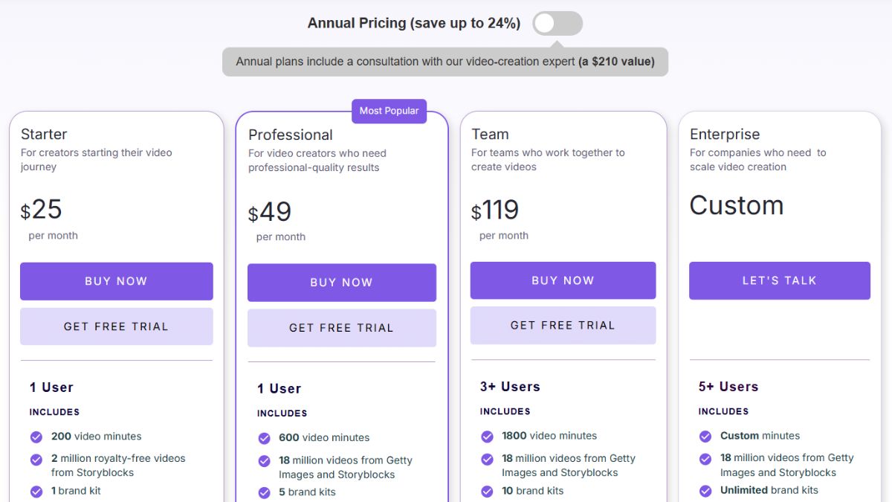Click check icon beside 5 brand kits
Viewport: 892px width, 502px height.
click(x=264, y=493)
